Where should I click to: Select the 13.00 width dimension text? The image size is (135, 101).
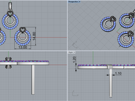tap(23, 47)
